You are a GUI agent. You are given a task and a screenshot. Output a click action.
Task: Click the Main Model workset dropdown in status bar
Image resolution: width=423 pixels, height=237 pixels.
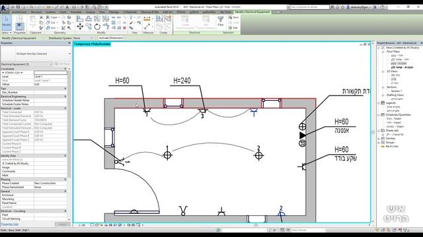click(x=308, y=230)
